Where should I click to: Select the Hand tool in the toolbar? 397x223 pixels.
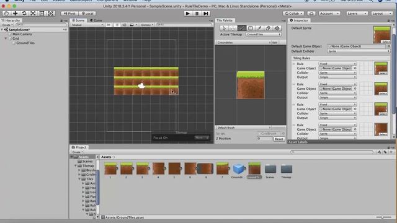coord(6,14)
